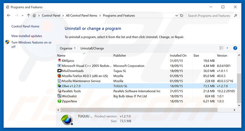Click the Microsoft Visual C++ 2005 icon
The height and width of the screenshot is (131, 245).
click(59, 66)
